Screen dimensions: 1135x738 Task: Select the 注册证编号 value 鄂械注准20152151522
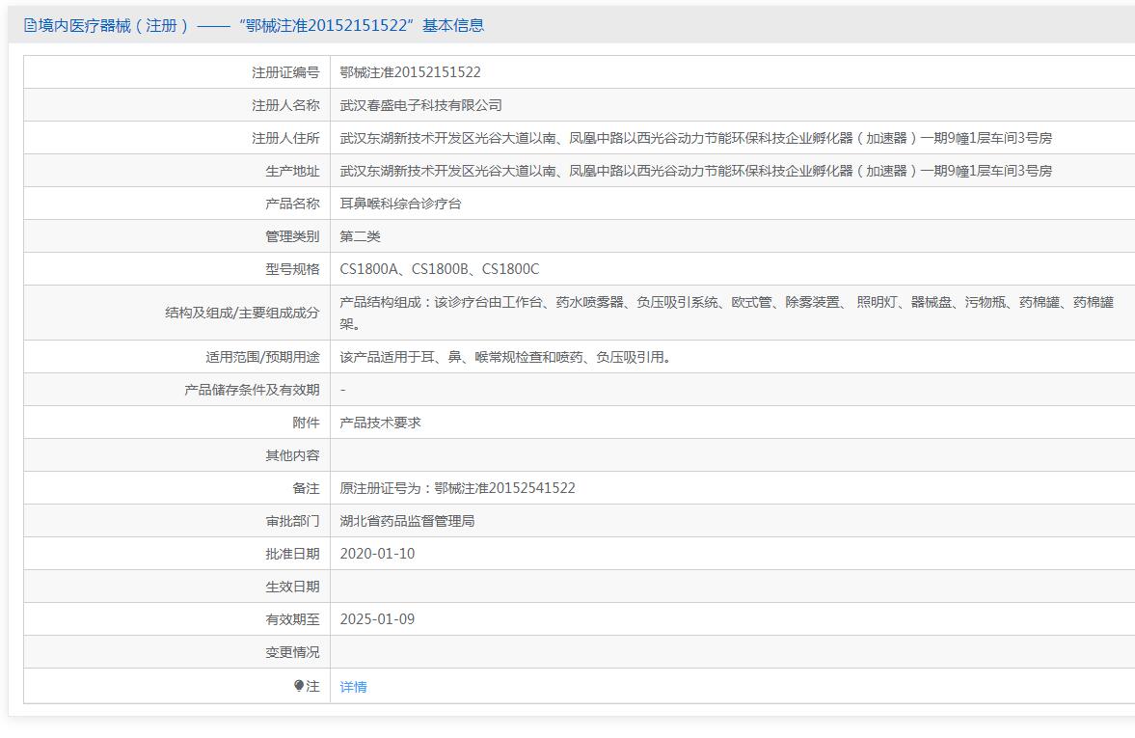pos(410,72)
